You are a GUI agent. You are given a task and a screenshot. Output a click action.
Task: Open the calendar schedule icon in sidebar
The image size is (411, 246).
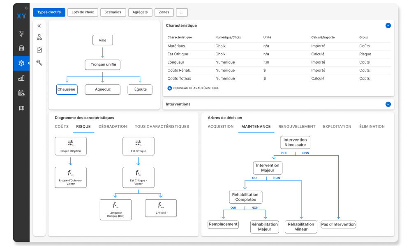21,93
